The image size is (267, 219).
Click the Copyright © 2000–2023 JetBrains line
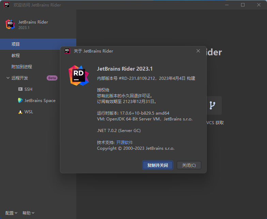[x=136, y=148]
